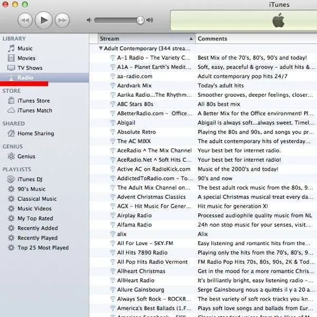Select the AceRadio.Net ^ Soft Hits stream

pos(154,160)
